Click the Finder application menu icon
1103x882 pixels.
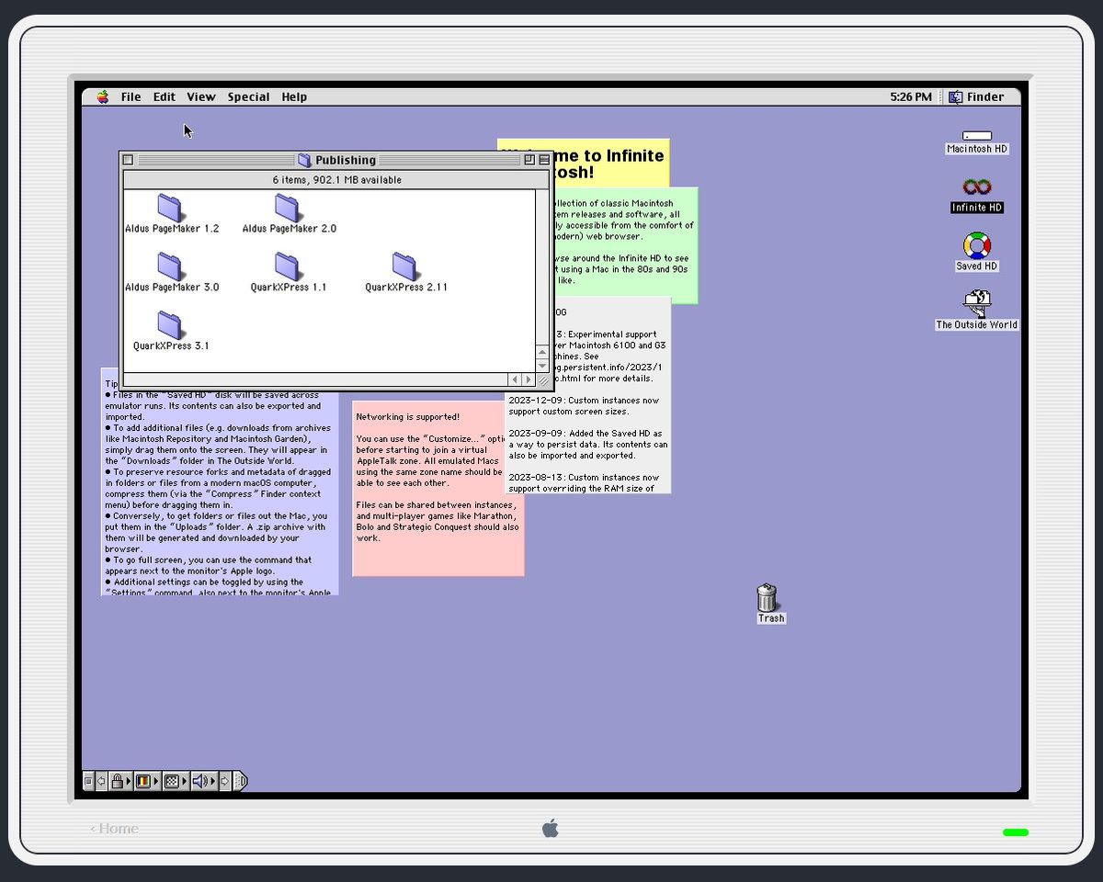(x=956, y=96)
